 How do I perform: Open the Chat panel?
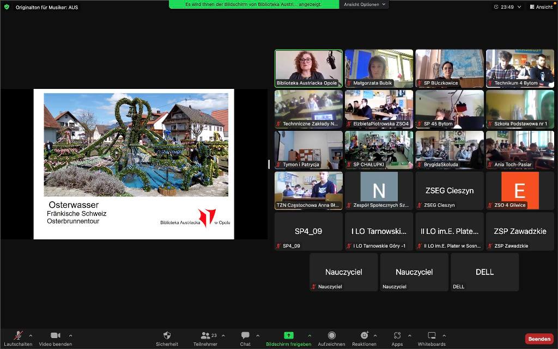coord(245,335)
